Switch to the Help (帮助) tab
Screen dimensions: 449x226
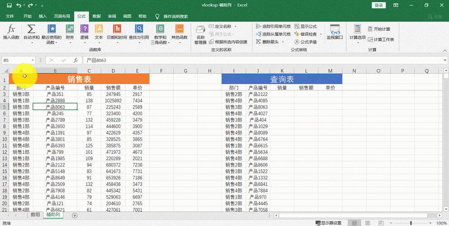[x=142, y=16]
